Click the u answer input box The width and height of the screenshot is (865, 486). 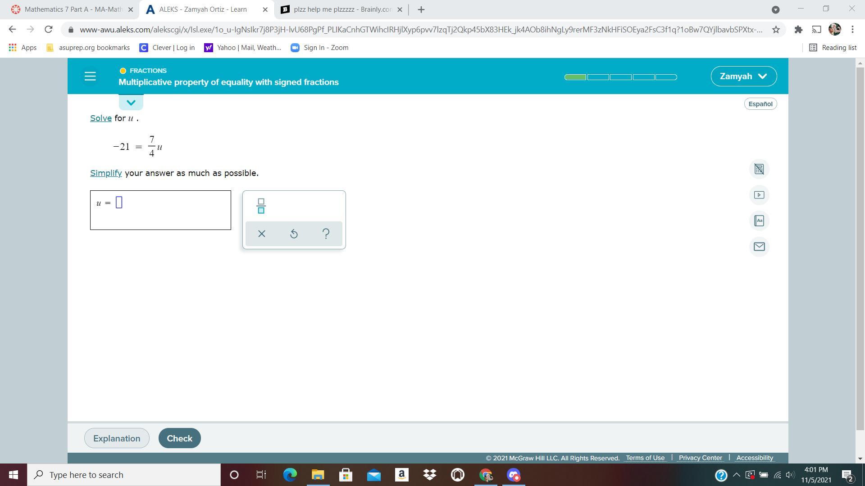(119, 202)
